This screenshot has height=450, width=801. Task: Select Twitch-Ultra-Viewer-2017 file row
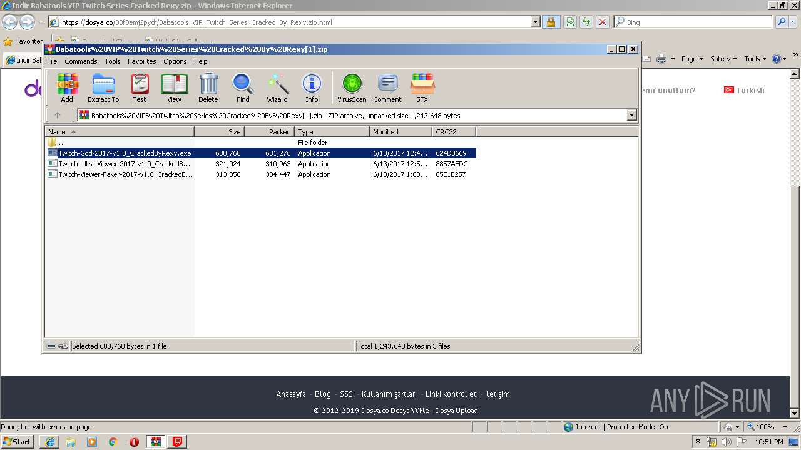261,164
